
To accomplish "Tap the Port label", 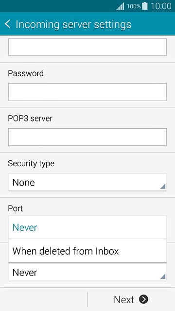I will [15, 208].
